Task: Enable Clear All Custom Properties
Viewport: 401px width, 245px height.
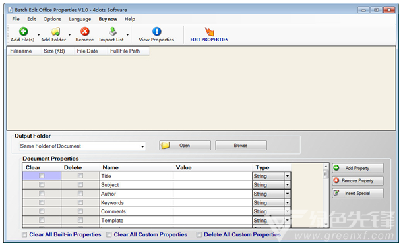Action: point(109,234)
